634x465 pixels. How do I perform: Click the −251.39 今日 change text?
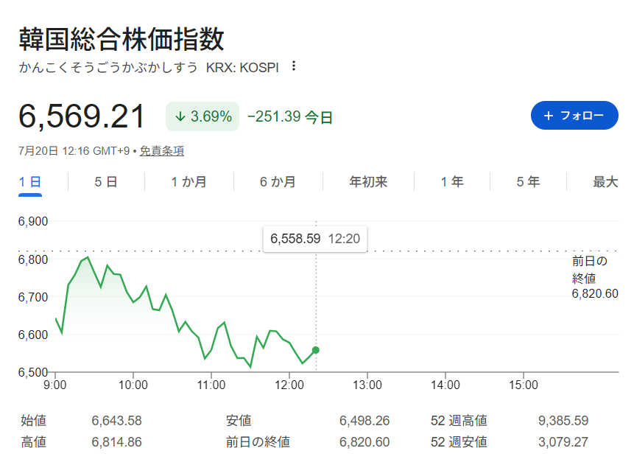click(x=290, y=117)
